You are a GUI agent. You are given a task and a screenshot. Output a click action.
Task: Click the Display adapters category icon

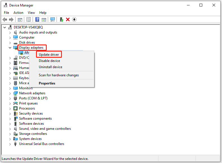(15, 48)
